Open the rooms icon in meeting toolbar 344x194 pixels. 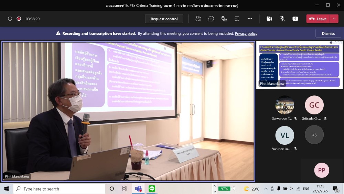tap(237, 19)
